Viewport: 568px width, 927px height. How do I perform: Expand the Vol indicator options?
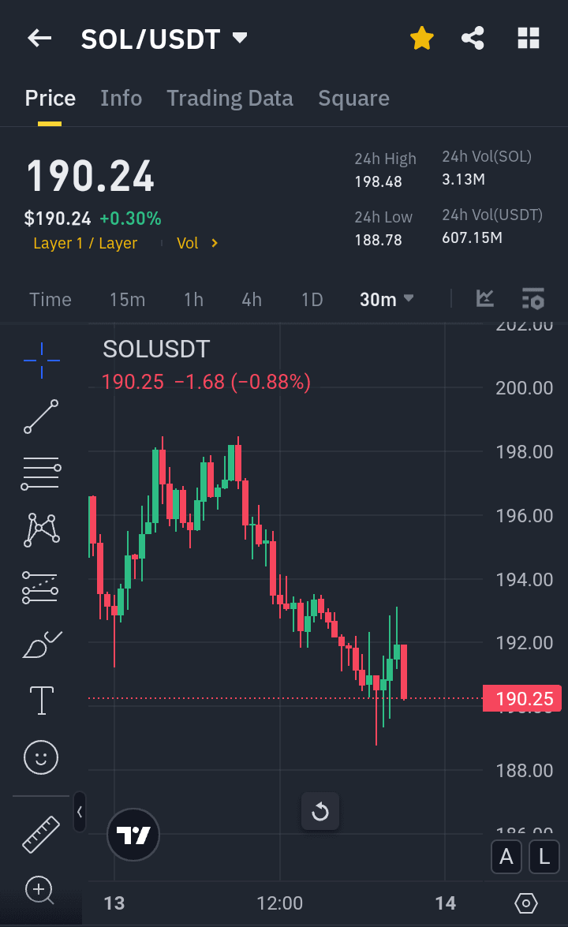click(x=197, y=243)
